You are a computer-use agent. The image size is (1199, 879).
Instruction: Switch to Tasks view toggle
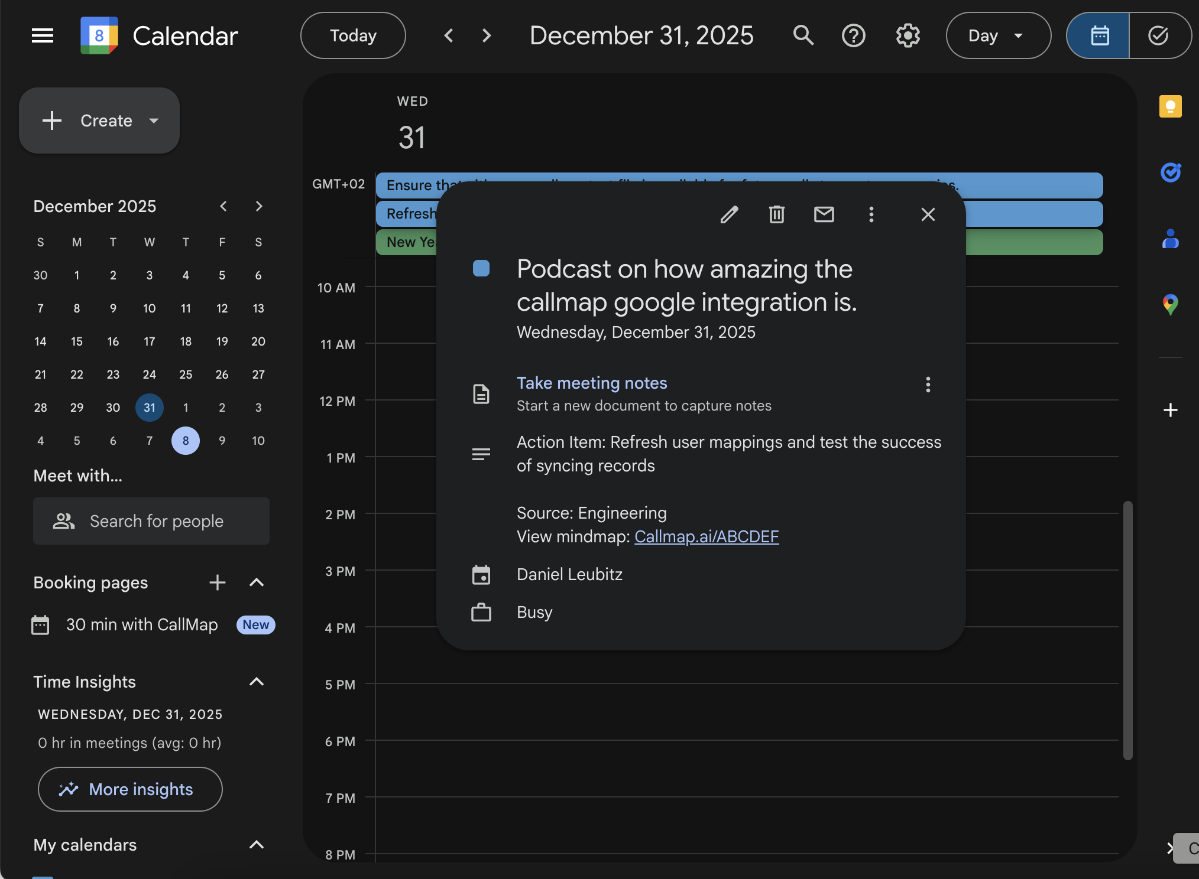pos(1159,35)
